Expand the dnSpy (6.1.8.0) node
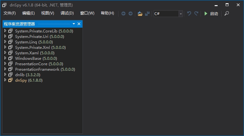 coord(5,80)
